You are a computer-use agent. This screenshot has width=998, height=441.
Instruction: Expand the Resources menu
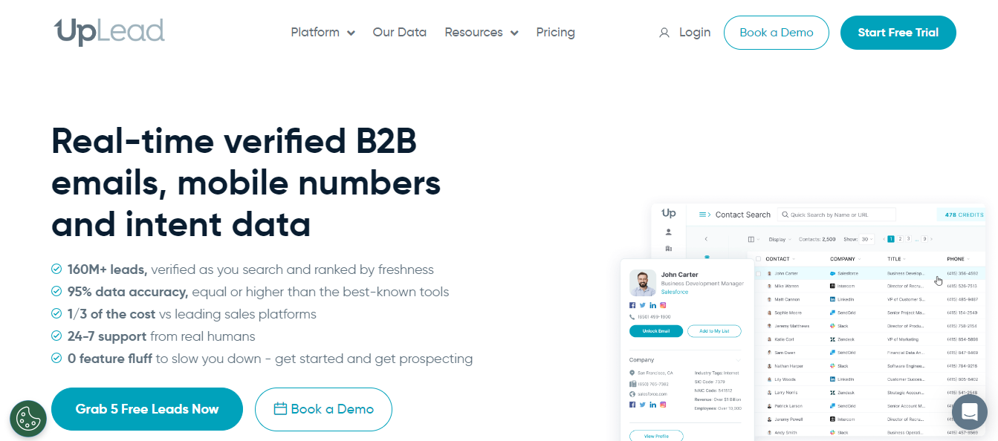point(481,33)
